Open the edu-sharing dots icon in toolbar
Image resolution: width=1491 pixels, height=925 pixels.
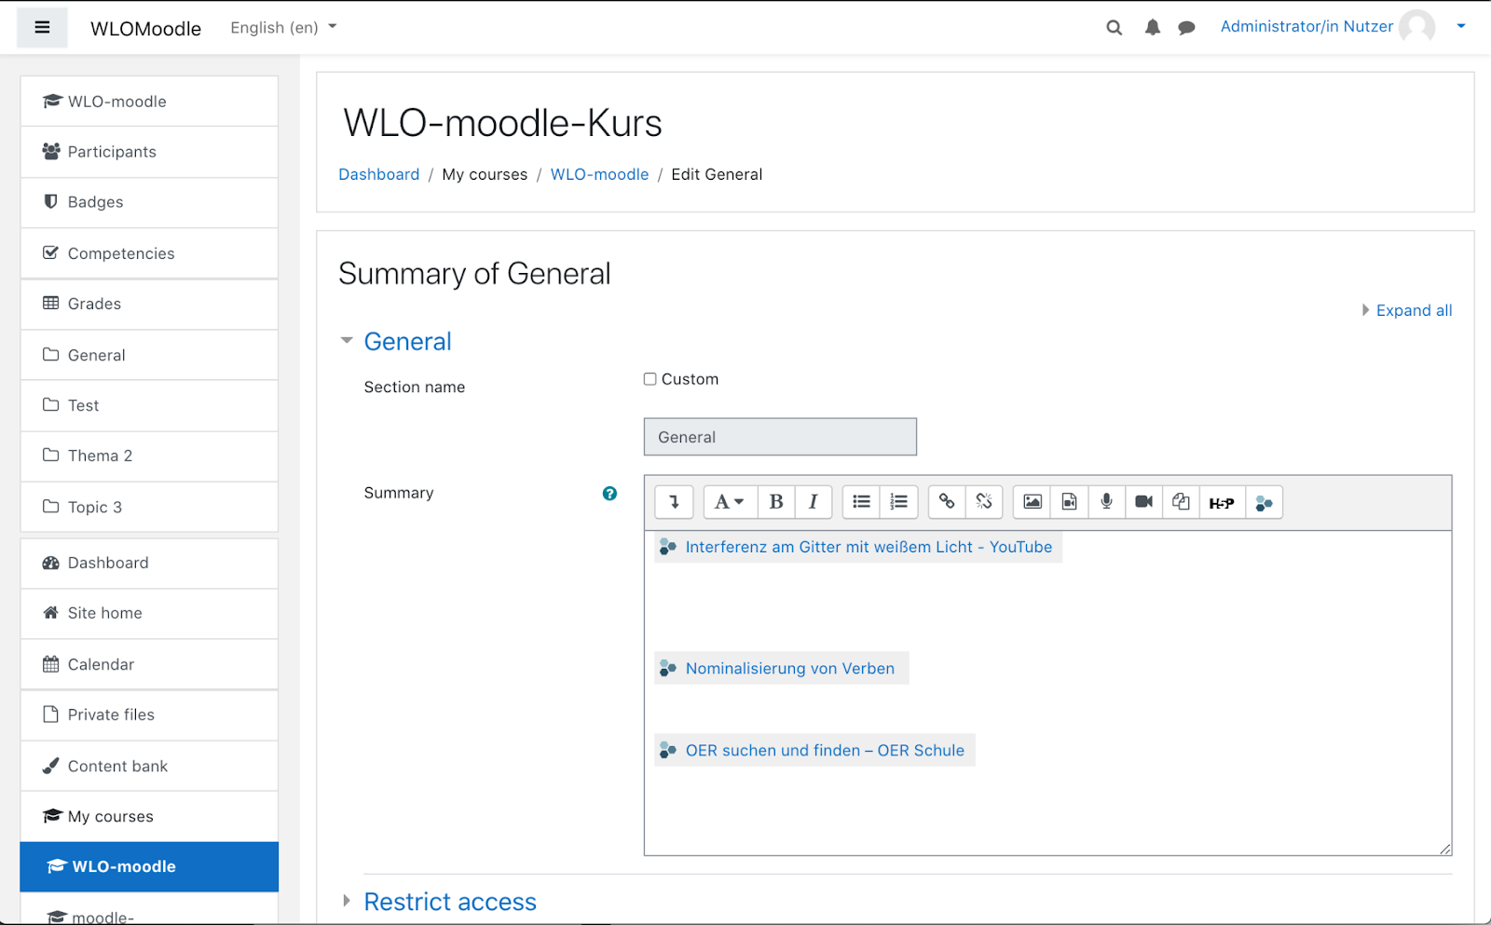[x=1264, y=502]
